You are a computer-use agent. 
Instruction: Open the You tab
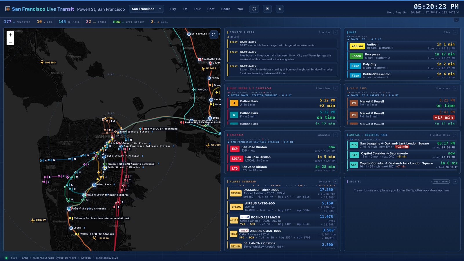tap(240, 9)
